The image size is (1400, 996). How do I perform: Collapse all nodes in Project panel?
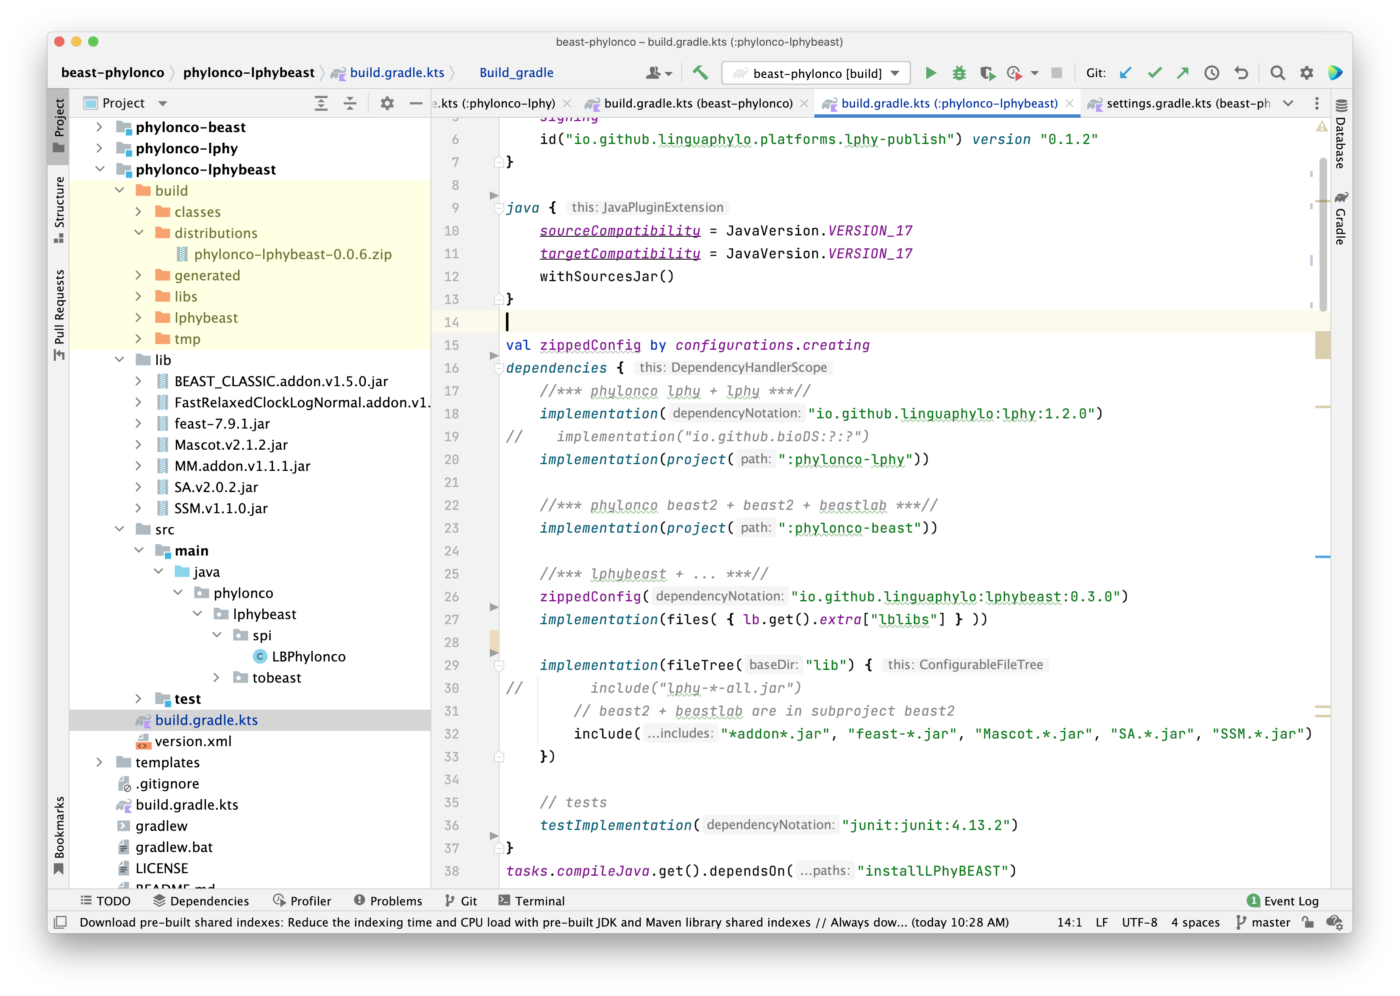[x=350, y=103]
